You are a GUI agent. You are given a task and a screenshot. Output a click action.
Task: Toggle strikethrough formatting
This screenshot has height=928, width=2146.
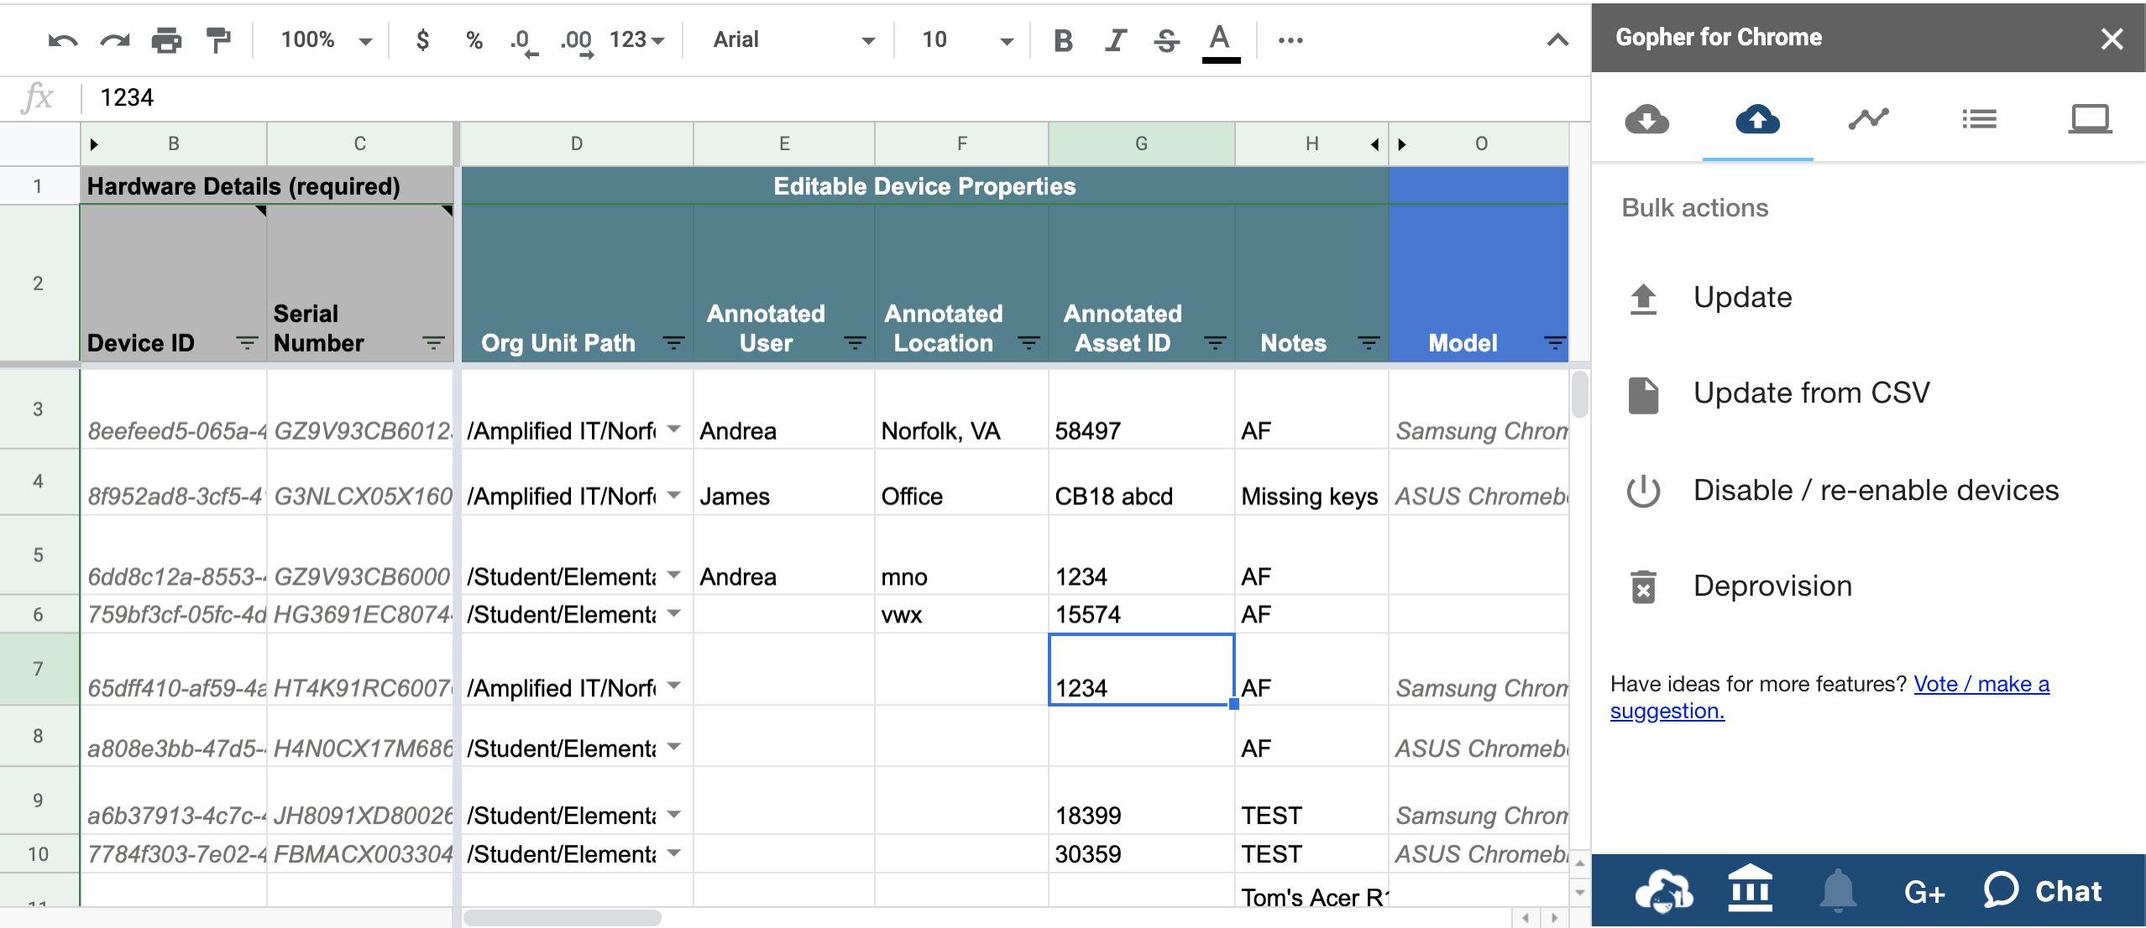pyautogui.click(x=1167, y=39)
